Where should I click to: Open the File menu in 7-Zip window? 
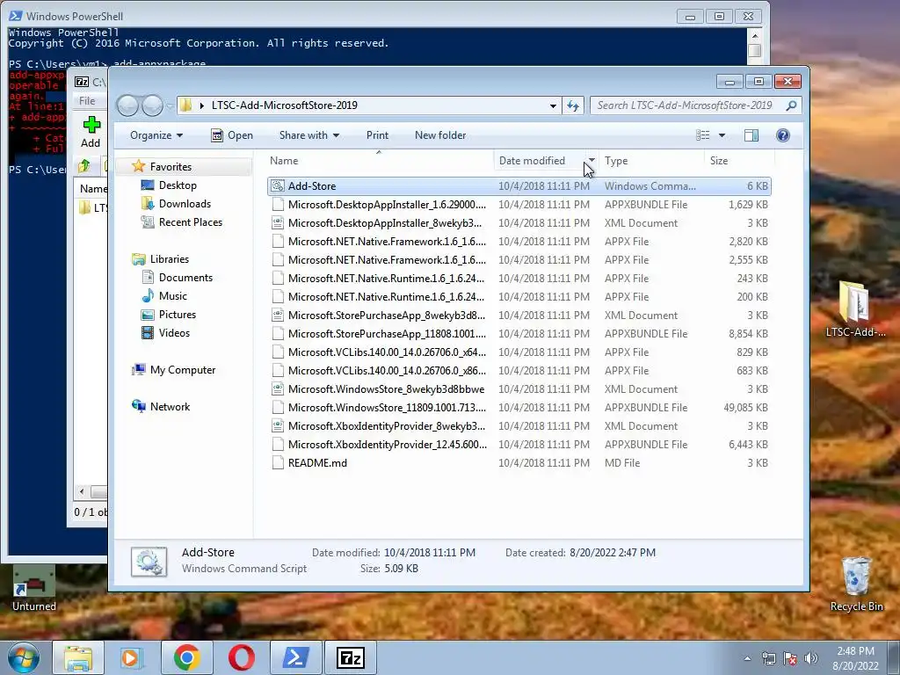pyautogui.click(x=87, y=101)
